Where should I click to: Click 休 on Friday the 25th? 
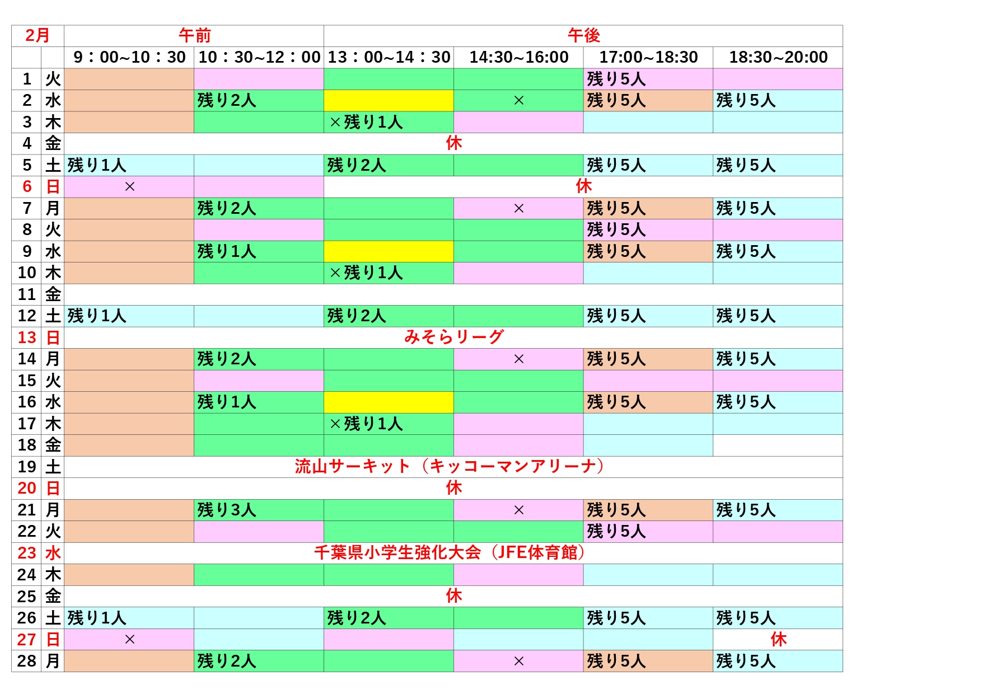454,596
